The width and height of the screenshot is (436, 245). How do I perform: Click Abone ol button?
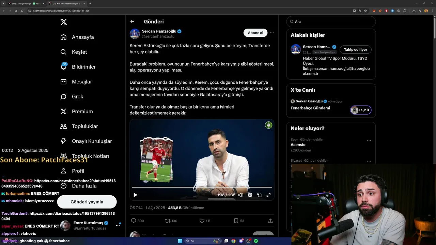pos(255,33)
